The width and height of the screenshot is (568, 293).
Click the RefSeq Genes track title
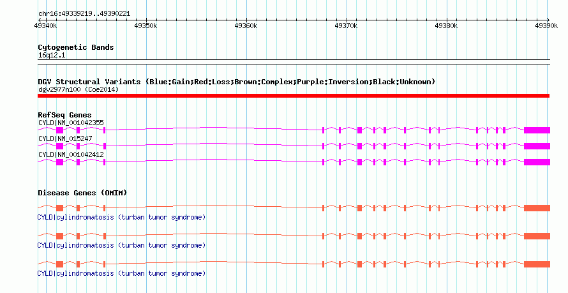65,115
